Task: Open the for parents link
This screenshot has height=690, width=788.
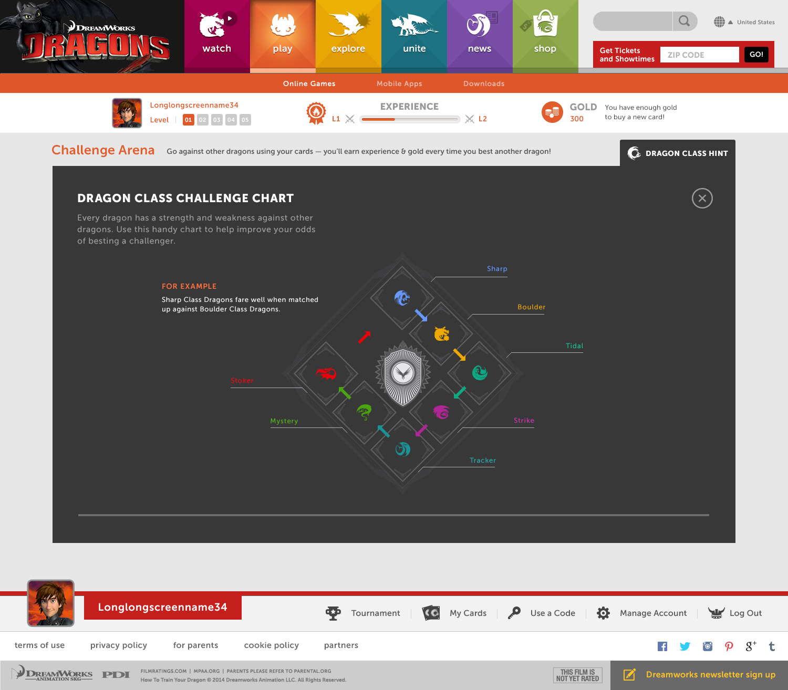Action: pos(195,645)
